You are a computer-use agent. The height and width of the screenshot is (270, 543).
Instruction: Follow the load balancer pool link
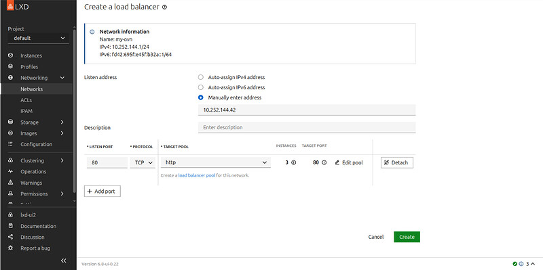point(197,175)
